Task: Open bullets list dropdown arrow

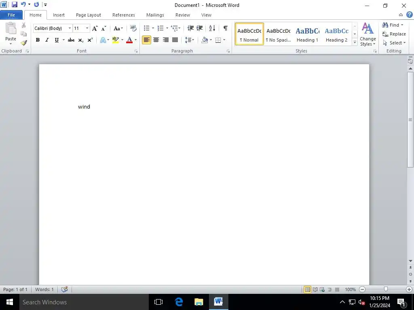Action: pyautogui.click(x=153, y=28)
